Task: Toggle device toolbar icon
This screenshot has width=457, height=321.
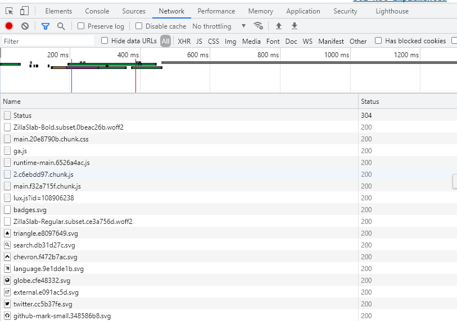Action: pos(25,11)
